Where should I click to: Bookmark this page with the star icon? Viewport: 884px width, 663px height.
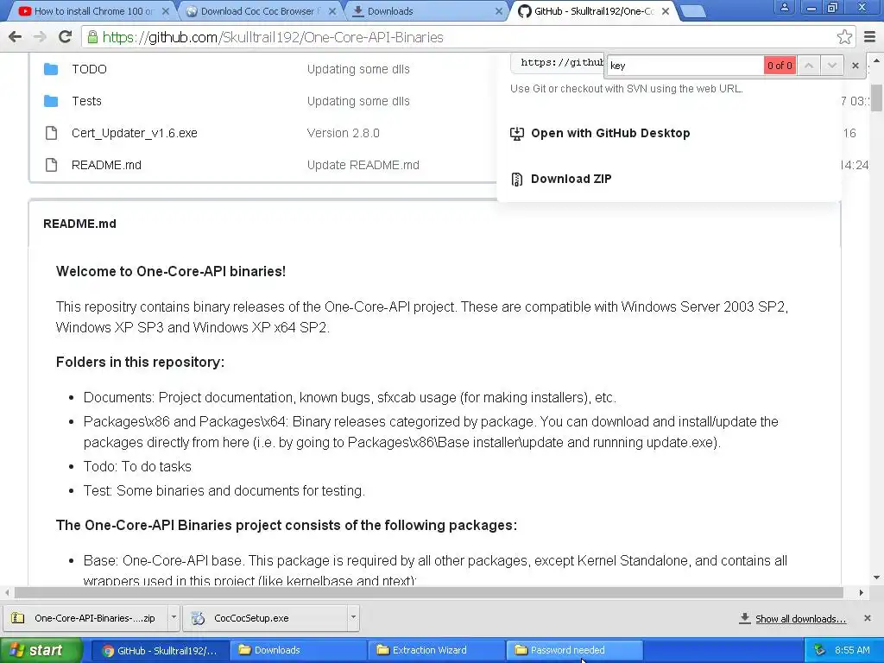tap(844, 37)
